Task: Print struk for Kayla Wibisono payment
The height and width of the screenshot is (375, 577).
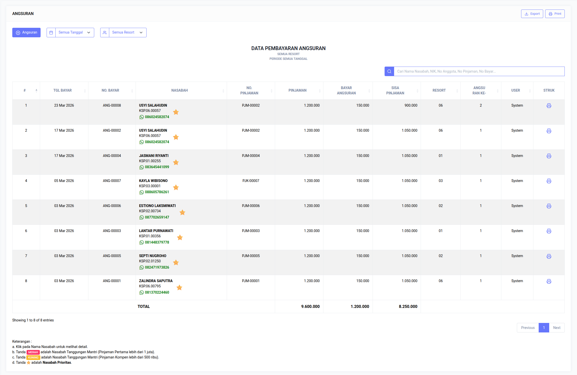Action: click(549, 181)
